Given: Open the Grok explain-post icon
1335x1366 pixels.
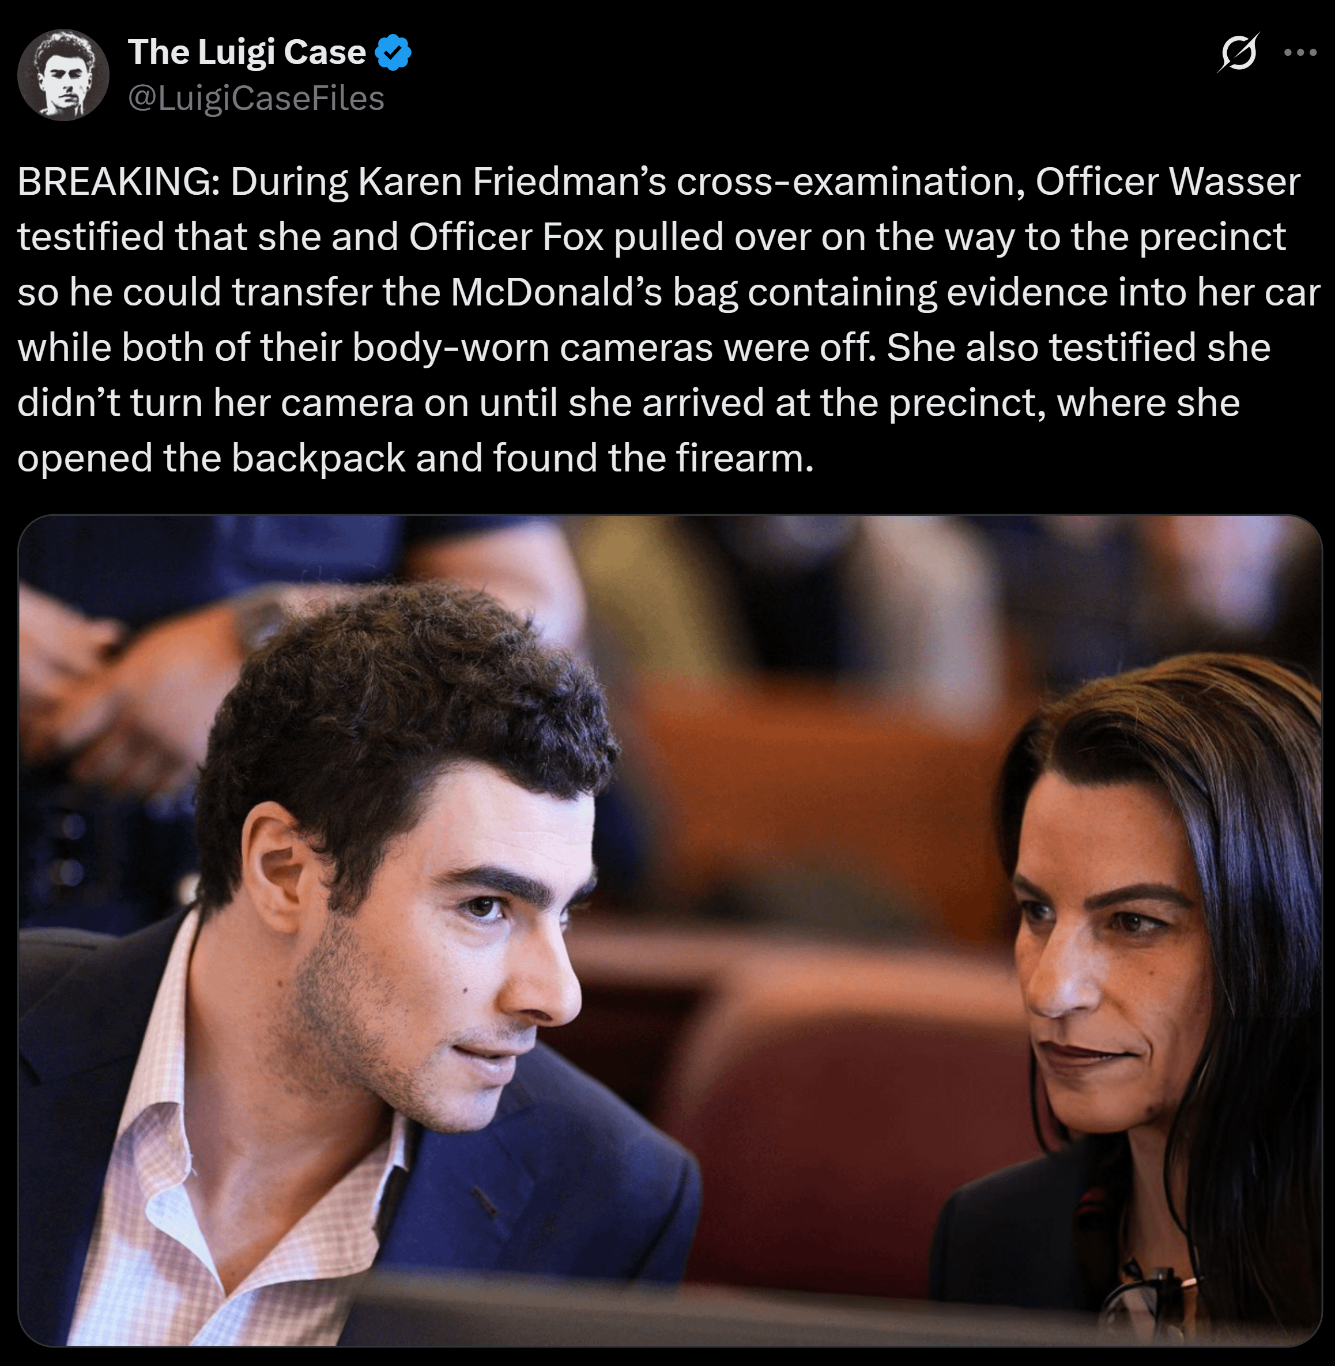Looking at the screenshot, I should (1239, 52).
